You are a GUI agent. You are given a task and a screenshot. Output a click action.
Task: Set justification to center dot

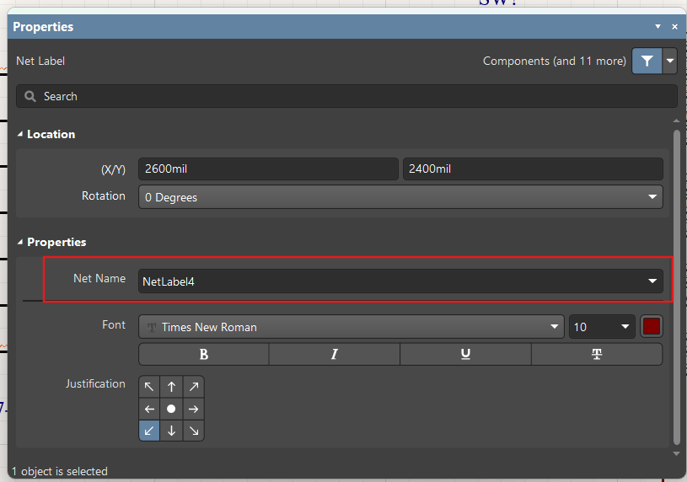click(171, 409)
